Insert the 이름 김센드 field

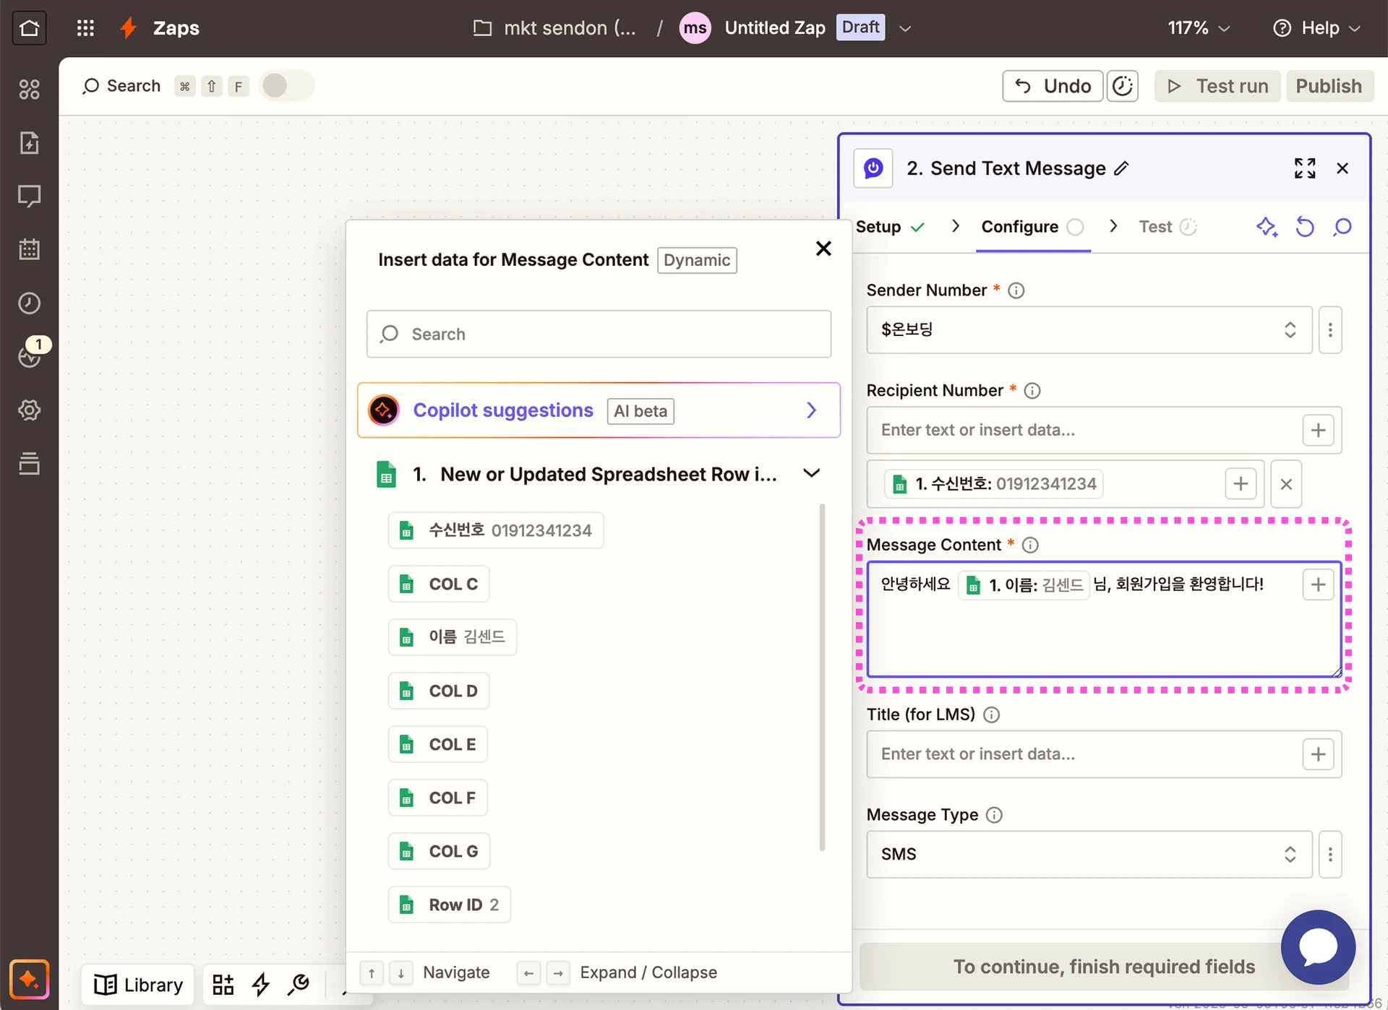click(452, 637)
